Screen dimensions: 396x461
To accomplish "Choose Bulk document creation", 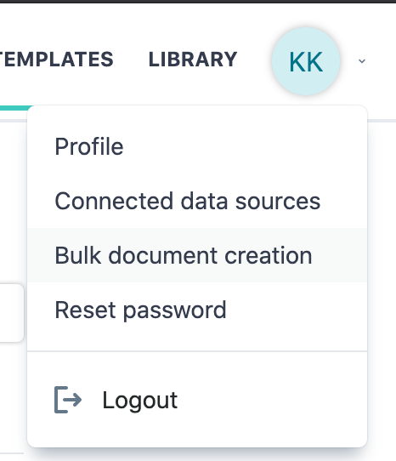I will point(197,255).
